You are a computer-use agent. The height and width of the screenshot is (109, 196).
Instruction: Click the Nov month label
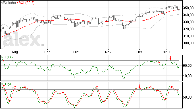click(x=108, y=52)
